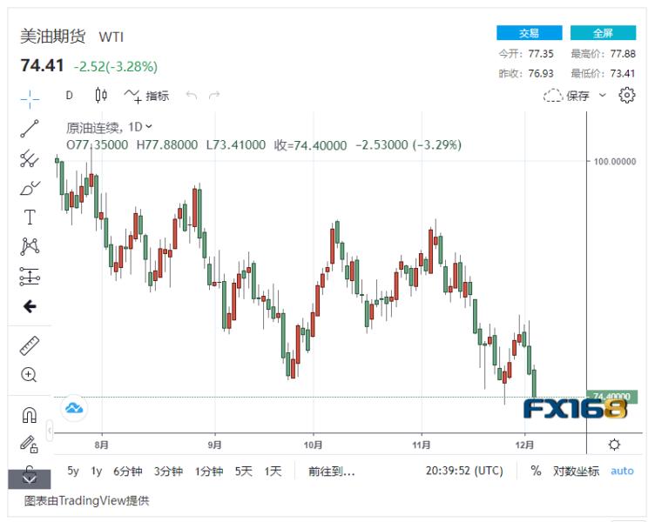Select the brush drawing tool
Image resolution: width=655 pixels, height=522 pixels.
[x=30, y=188]
